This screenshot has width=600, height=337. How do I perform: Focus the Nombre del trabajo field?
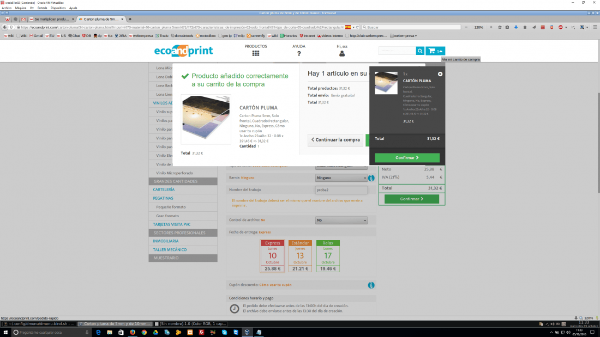click(341, 190)
